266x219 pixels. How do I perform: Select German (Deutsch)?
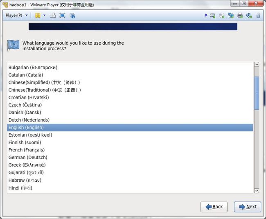pos(130,158)
